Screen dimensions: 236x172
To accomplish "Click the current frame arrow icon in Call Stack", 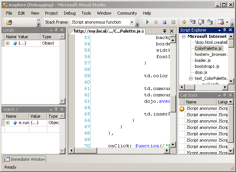I will [182, 109].
